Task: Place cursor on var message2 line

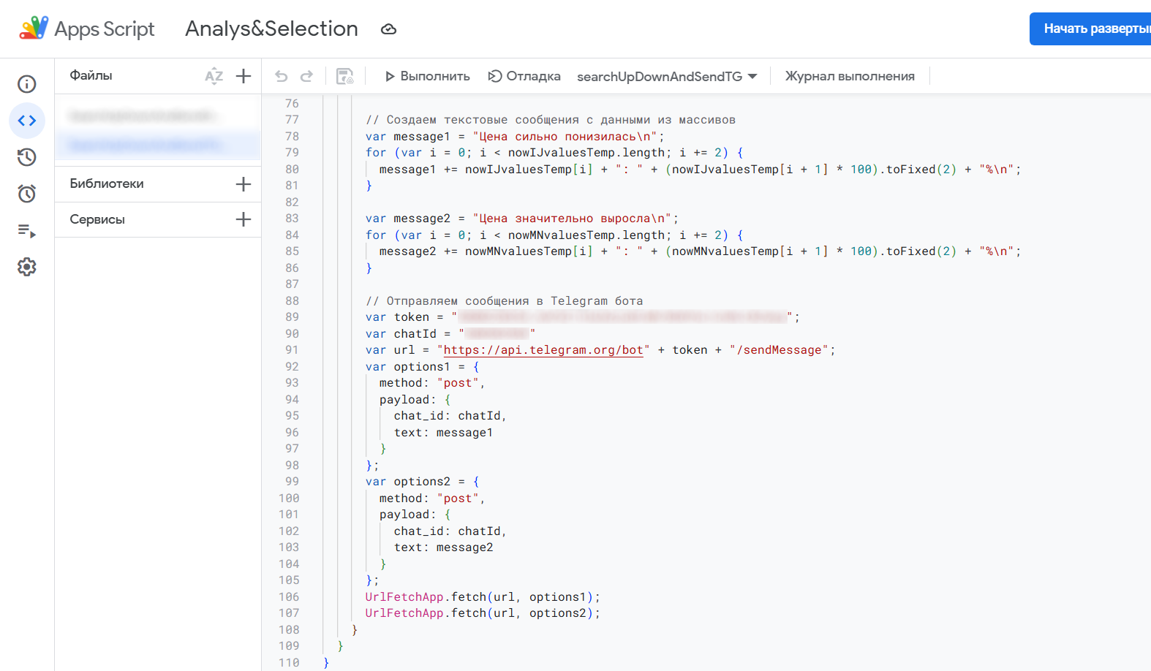Action: [522, 219]
